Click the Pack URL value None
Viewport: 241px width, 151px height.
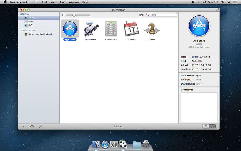198,80
